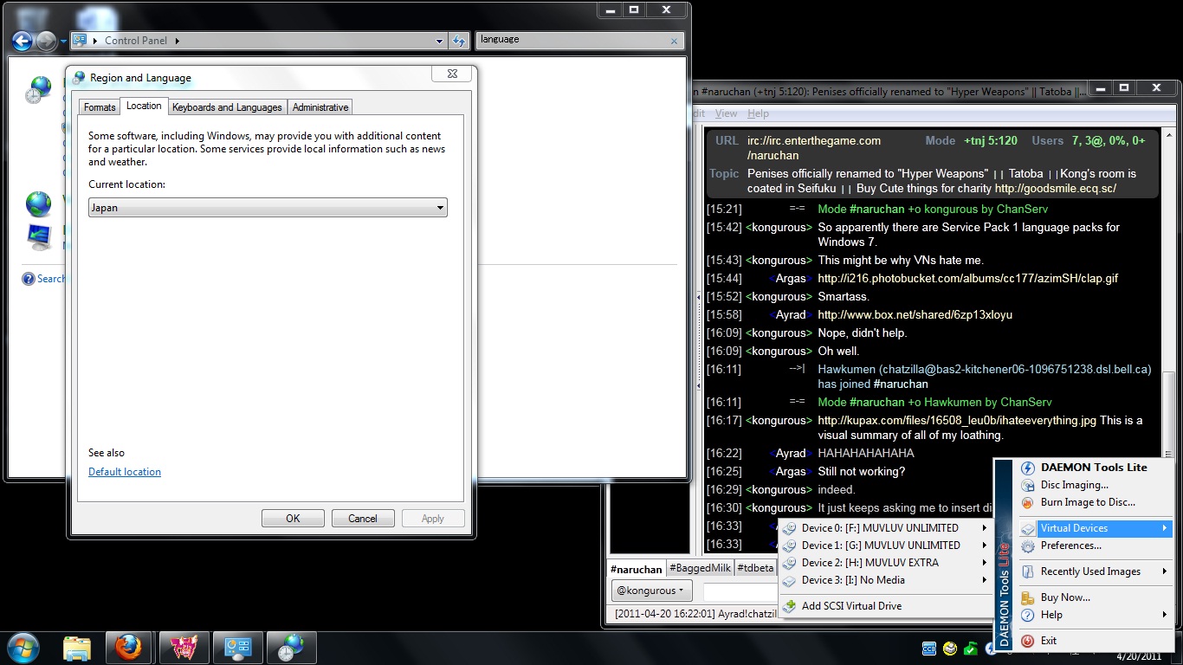Switch to the Formats tab
Viewport: 1183px width, 665px height.
point(100,107)
